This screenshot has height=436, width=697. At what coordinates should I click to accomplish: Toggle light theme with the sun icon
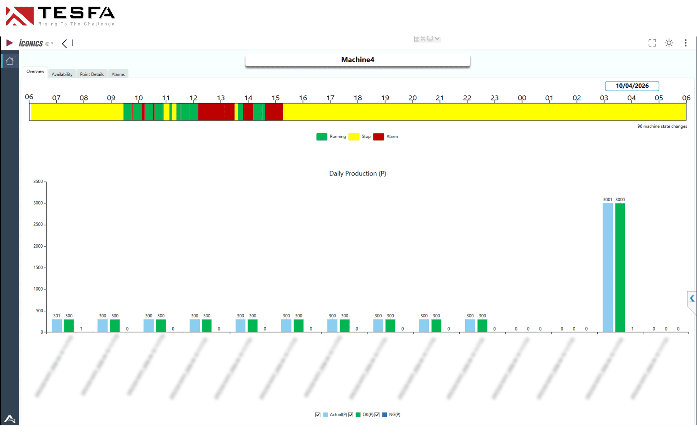tap(669, 43)
